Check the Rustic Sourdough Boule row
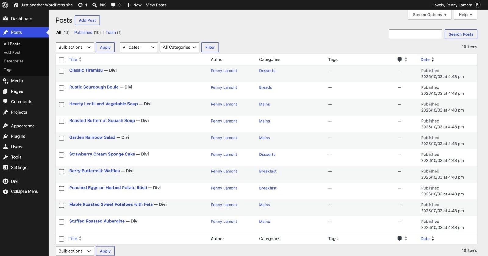This screenshot has height=256, width=488. [62, 88]
